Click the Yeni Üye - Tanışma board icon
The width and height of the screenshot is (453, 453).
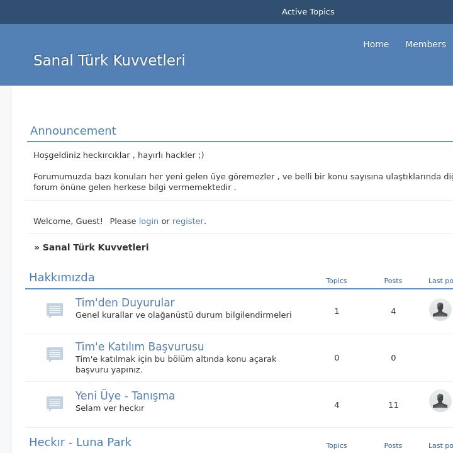[x=55, y=403]
